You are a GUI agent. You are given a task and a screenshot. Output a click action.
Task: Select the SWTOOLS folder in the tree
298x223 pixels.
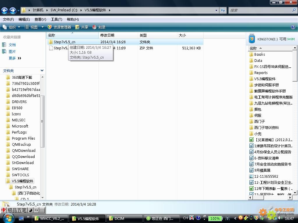coord(20,175)
